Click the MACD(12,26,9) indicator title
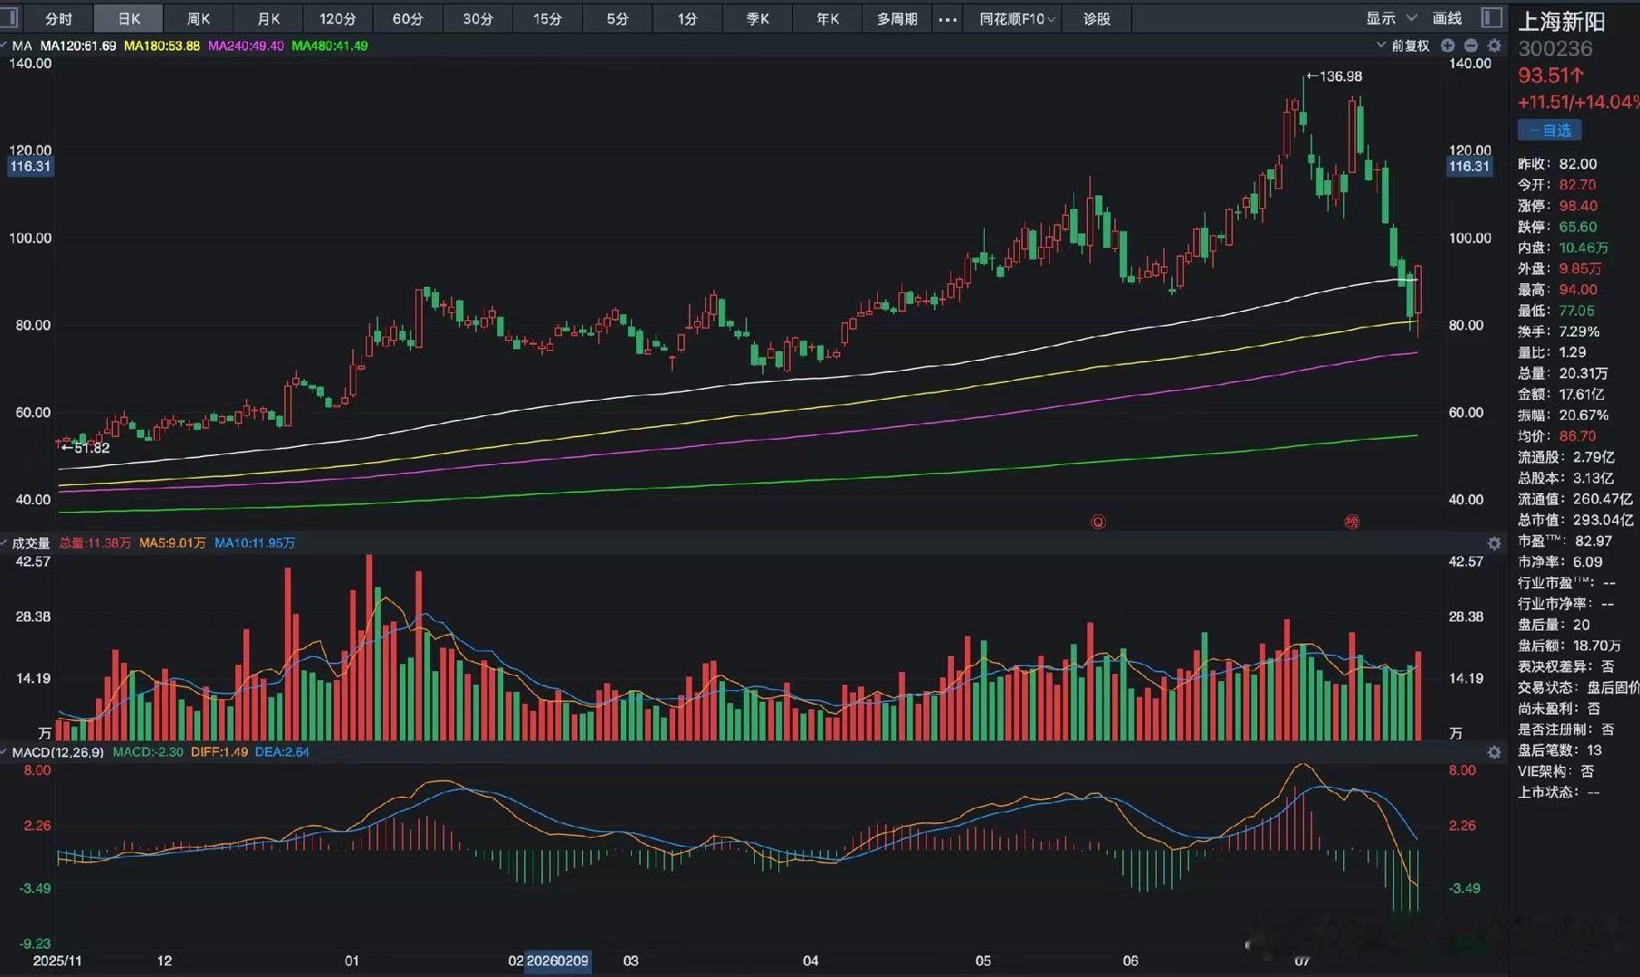This screenshot has height=977, width=1640. coord(58,752)
